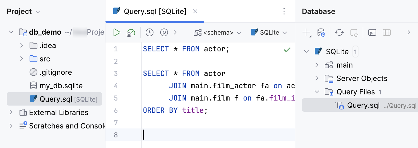Click the view parameters icon

[x=164, y=32]
